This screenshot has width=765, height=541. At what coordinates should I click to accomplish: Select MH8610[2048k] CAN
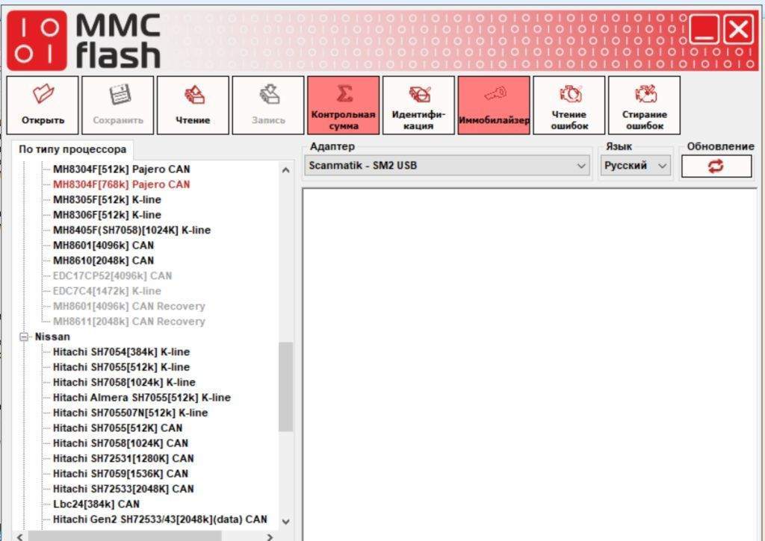pos(103,260)
